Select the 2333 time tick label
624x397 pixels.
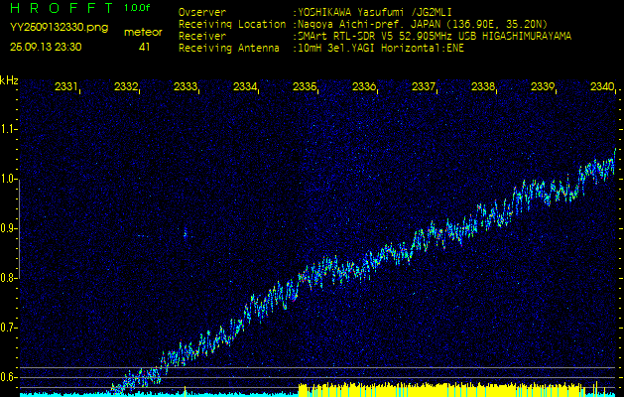tap(186, 87)
